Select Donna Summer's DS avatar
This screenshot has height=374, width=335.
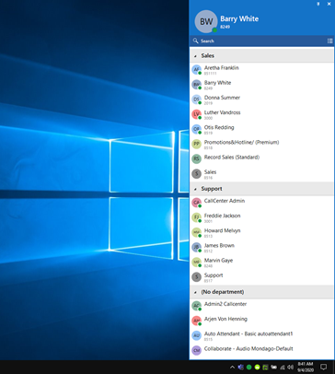pyautogui.click(x=196, y=99)
